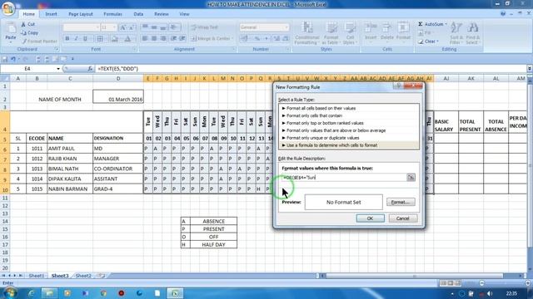Open the Name Box dropdown arrow
Screen dimensions: 533x299
[x=58, y=69]
